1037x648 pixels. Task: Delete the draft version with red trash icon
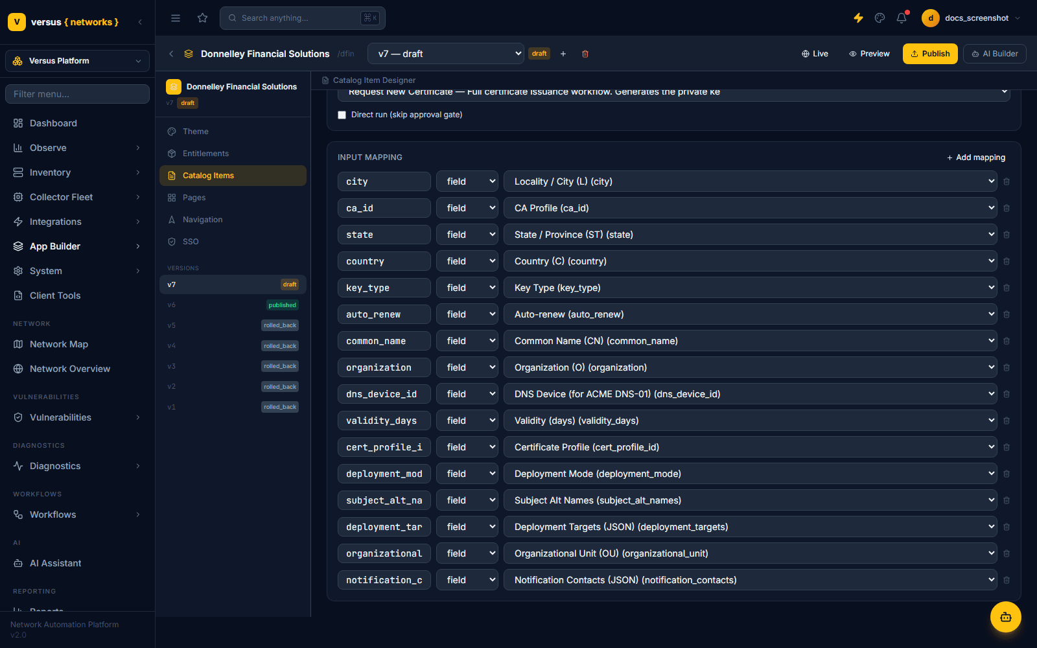tap(585, 54)
